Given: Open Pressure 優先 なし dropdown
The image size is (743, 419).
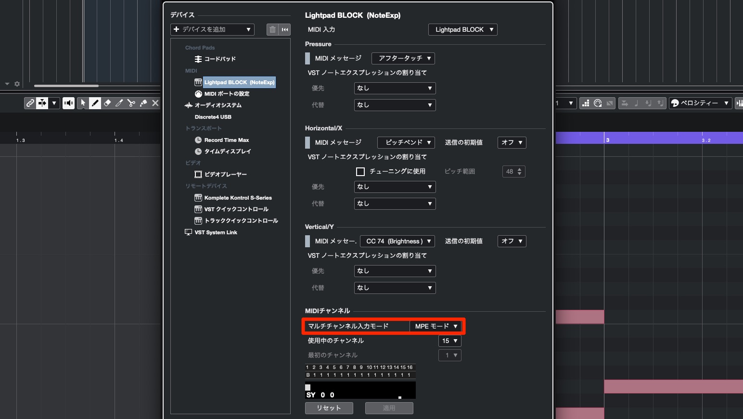Looking at the screenshot, I should [395, 88].
